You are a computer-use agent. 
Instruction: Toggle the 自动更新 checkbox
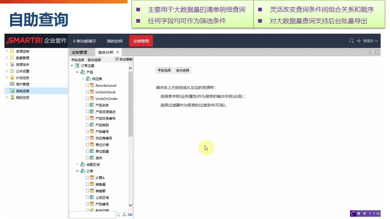[117, 59]
